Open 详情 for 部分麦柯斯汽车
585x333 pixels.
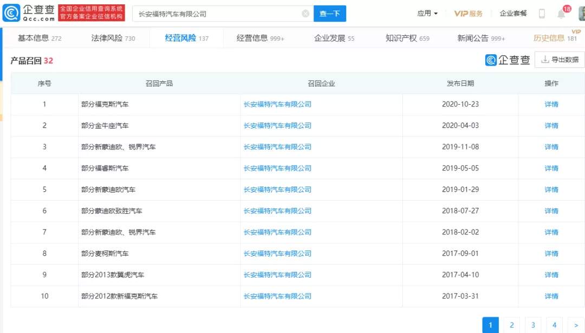[x=551, y=253]
